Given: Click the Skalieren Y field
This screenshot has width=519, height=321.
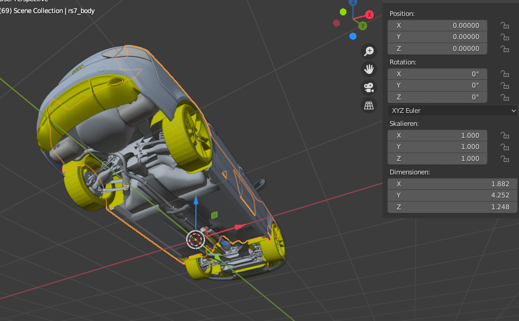Looking at the screenshot, I should point(437,147).
